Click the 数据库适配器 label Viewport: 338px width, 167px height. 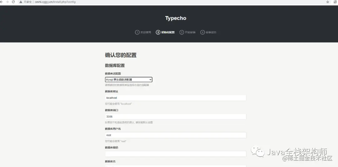click(113, 74)
